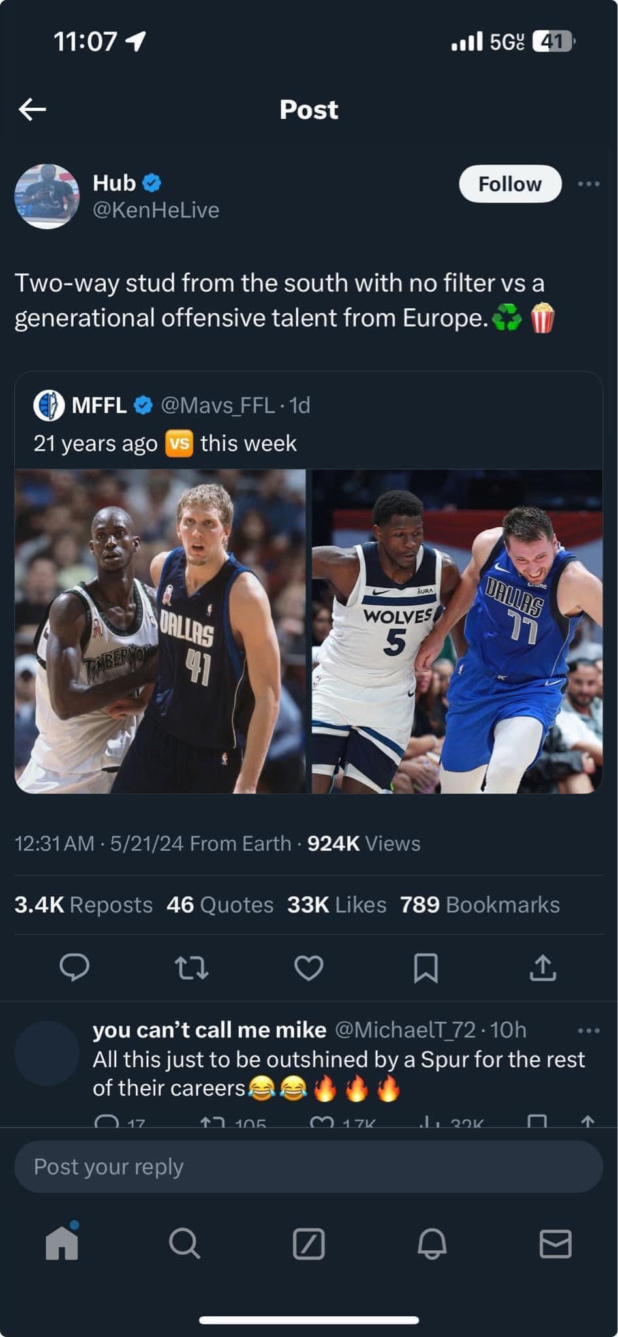Open Hub's profile picture
618x1337 pixels.
[47, 196]
